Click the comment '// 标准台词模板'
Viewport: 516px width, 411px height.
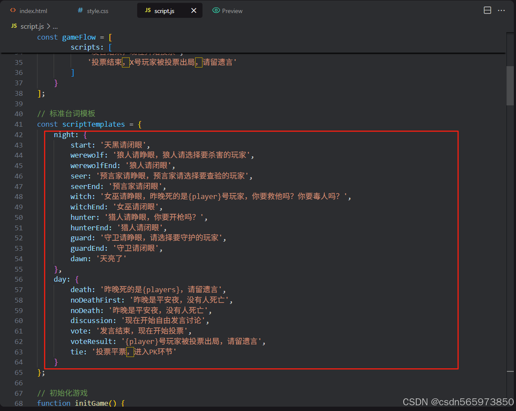(x=66, y=114)
